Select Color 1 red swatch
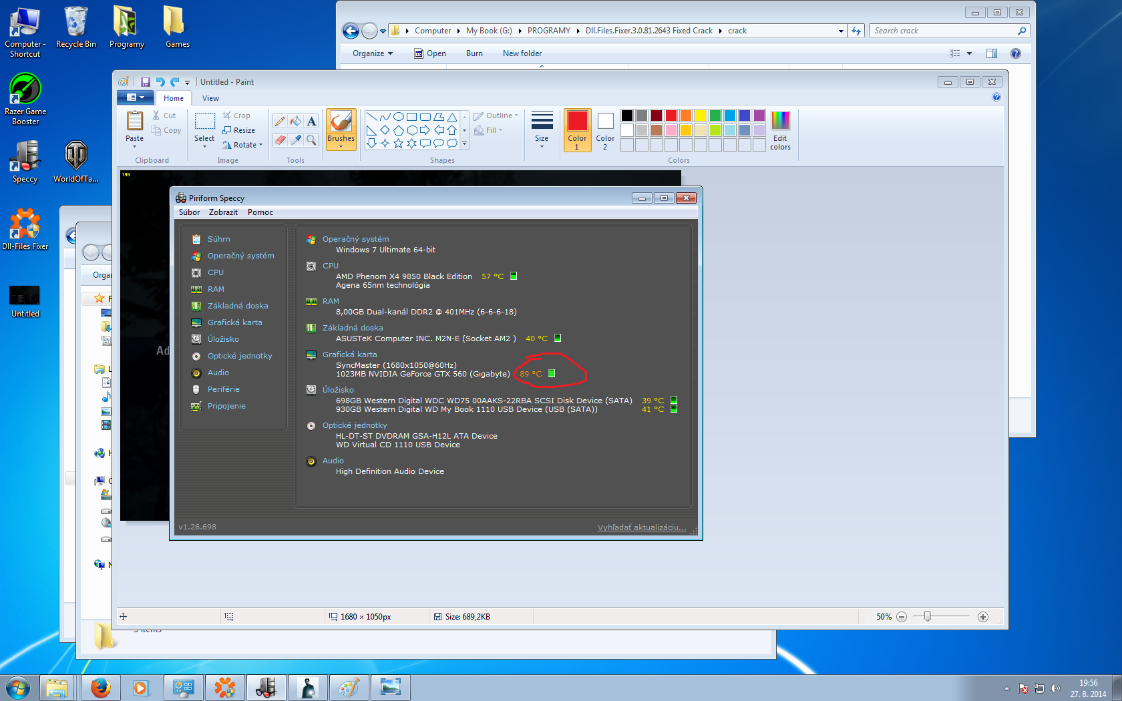Screen dimensions: 1122x701 [577, 130]
